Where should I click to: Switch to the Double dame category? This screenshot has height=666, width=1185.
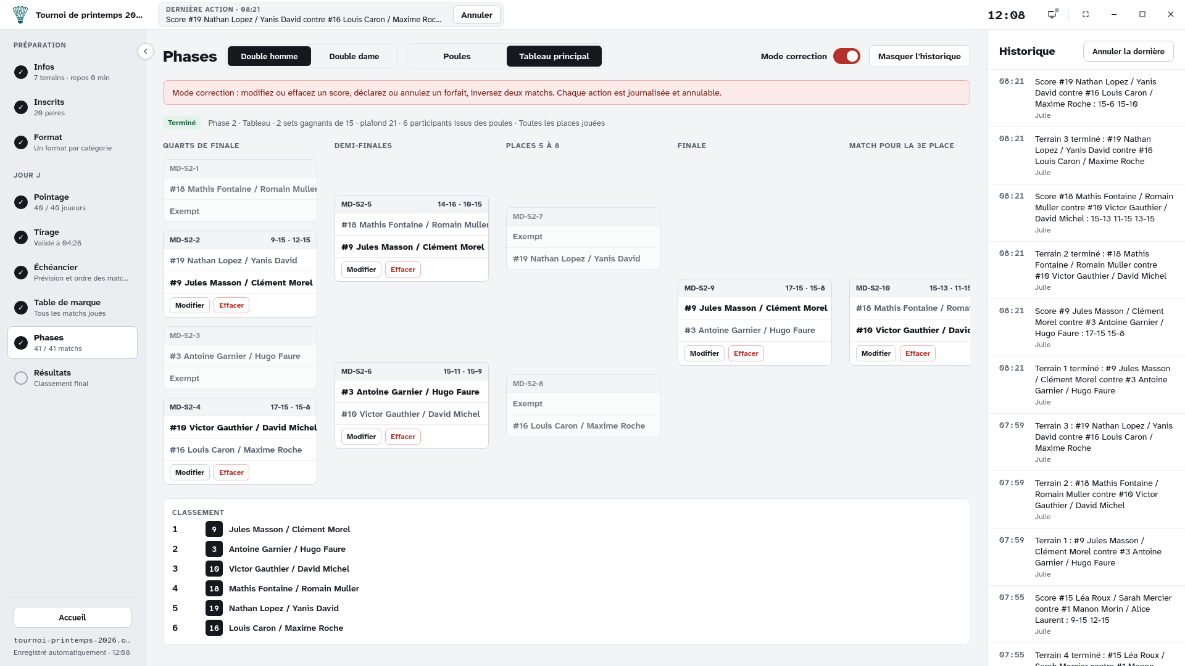point(354,56)
